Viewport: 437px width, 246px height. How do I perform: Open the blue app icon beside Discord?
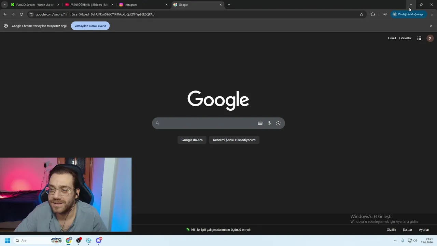coord(89,241)
